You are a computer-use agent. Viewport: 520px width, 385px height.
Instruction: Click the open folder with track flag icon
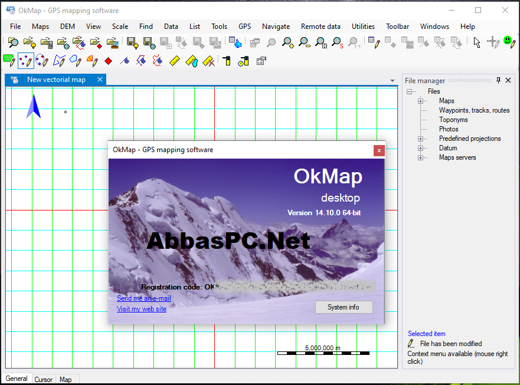pos(79,42)
